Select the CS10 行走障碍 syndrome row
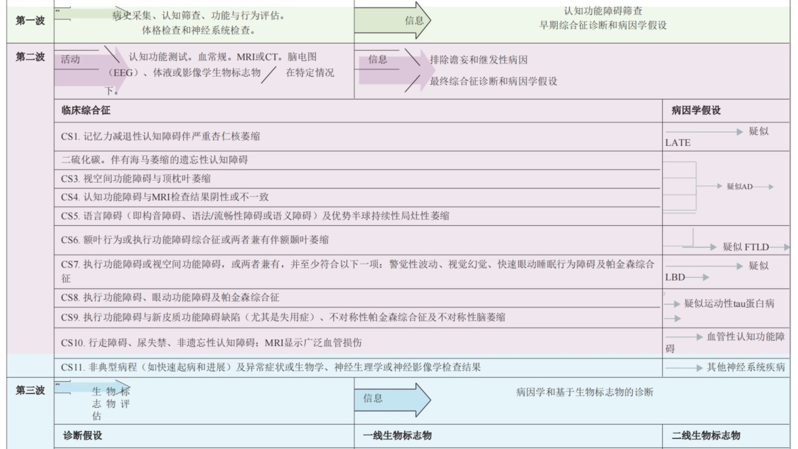The height and width of the screenshot is (449, 798). pyautogui.click(x=211, y=342)
